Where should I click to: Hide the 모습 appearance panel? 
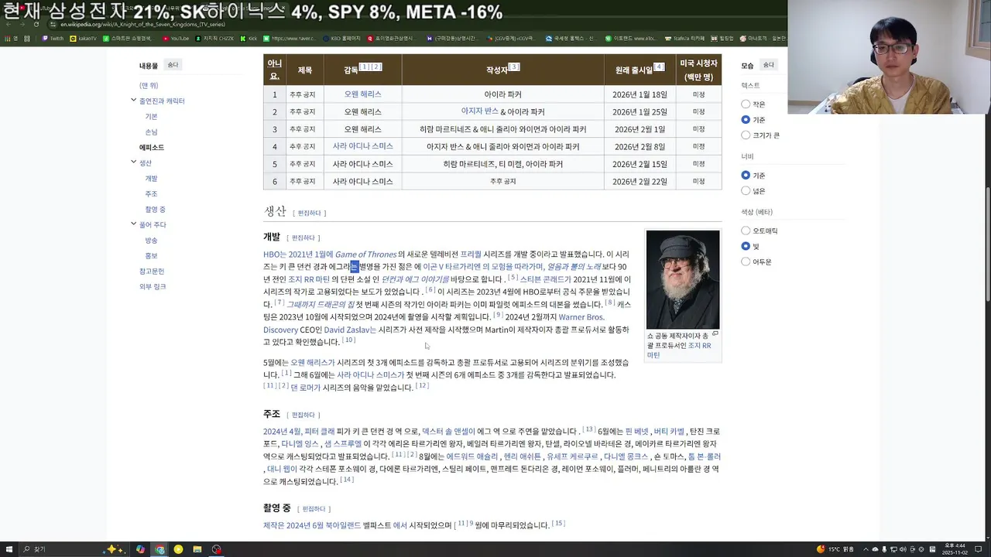768,65
